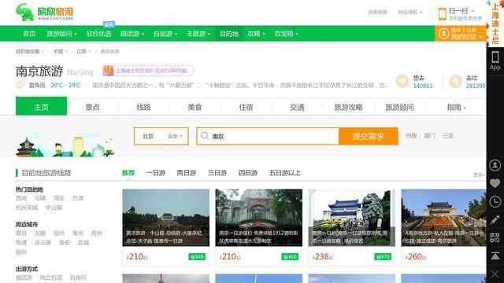Open the clock history icon in sidebar
Viewport: 504px width, 283px height.
click(495, 201)
